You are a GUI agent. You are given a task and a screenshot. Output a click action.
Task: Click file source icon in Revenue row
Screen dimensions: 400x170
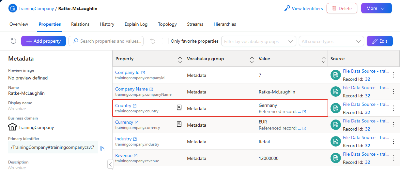(335, 158)
